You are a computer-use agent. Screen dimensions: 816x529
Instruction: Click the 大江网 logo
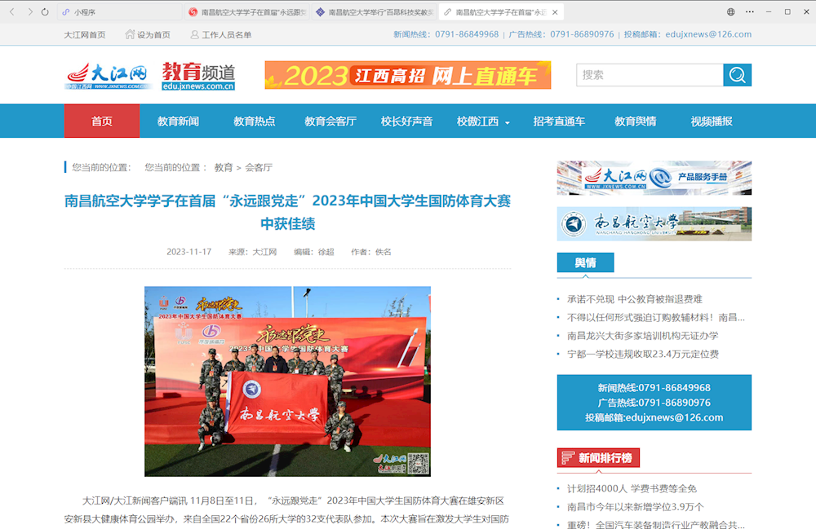click(x=108, y=76)
